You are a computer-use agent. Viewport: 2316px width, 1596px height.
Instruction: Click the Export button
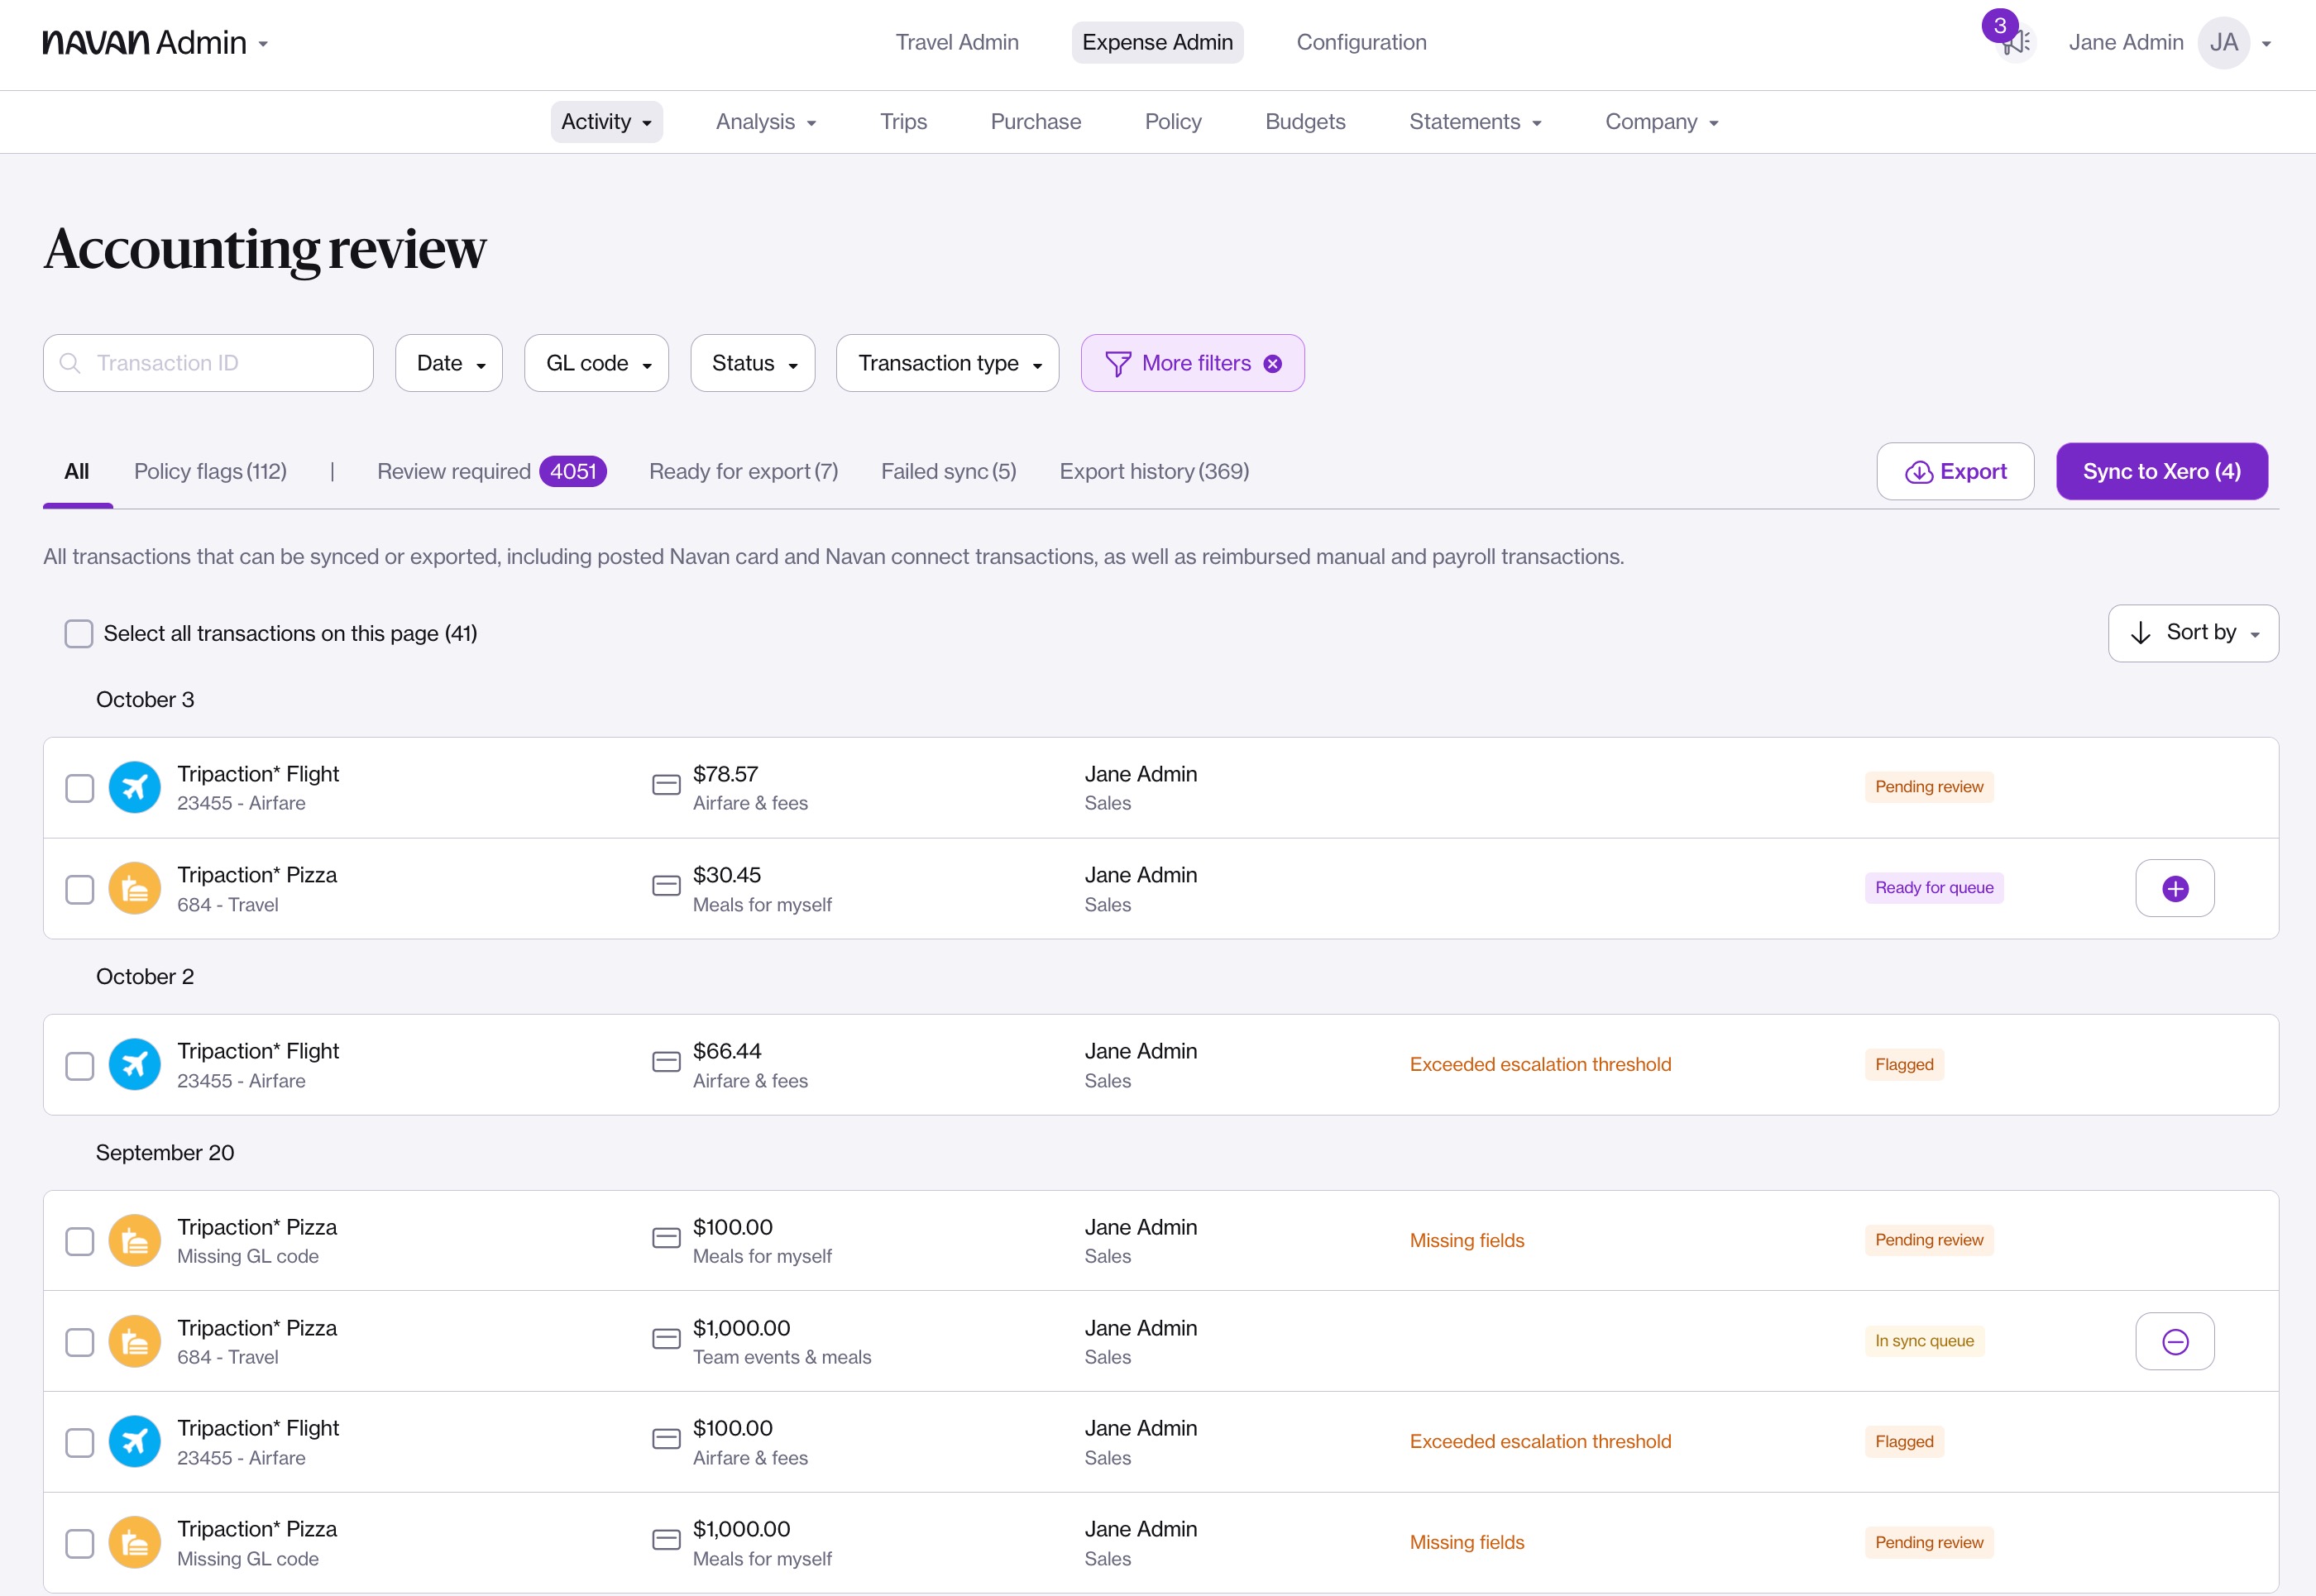click(x=1954, y=471)
